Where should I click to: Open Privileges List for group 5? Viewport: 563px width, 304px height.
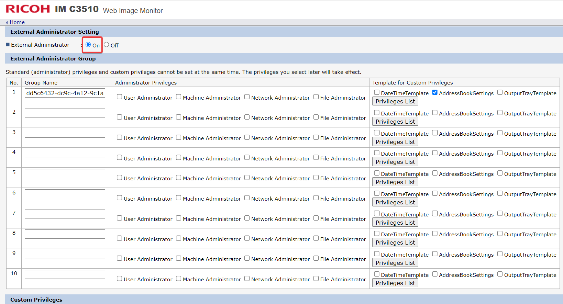click(x=395, y=182)
